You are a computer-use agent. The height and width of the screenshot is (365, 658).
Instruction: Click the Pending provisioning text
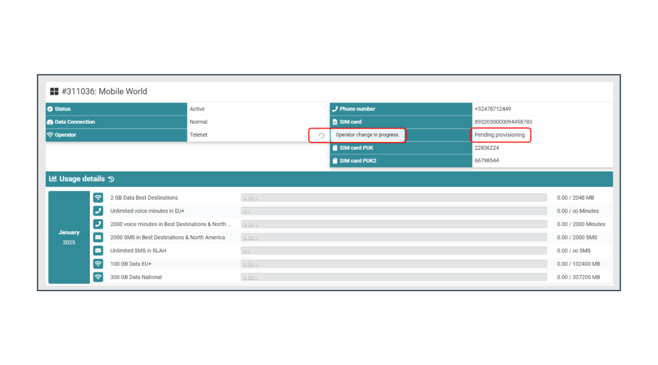point(500,135)
